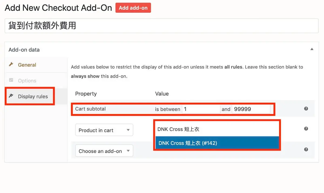324x193 pixels.
Task: Switch to the Display rules tab
Action: point(36,96)
